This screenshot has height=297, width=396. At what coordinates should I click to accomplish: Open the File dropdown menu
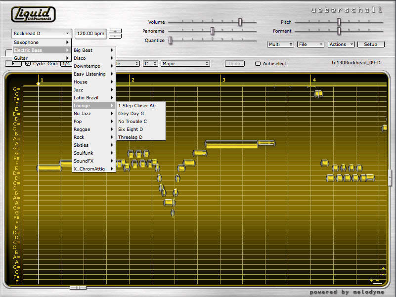(x=310, y=44)
